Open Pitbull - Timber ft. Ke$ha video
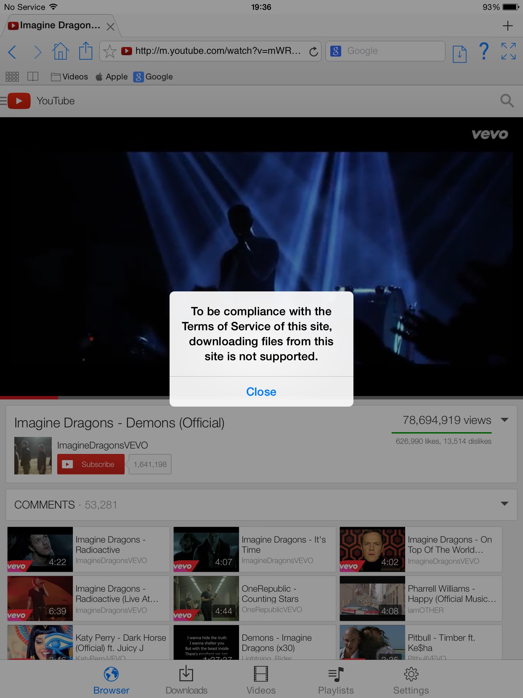The image size is (523, 698). pos(421,642)
